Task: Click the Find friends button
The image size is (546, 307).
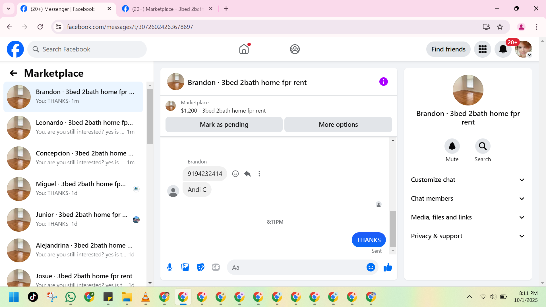Action: (448, 49)
